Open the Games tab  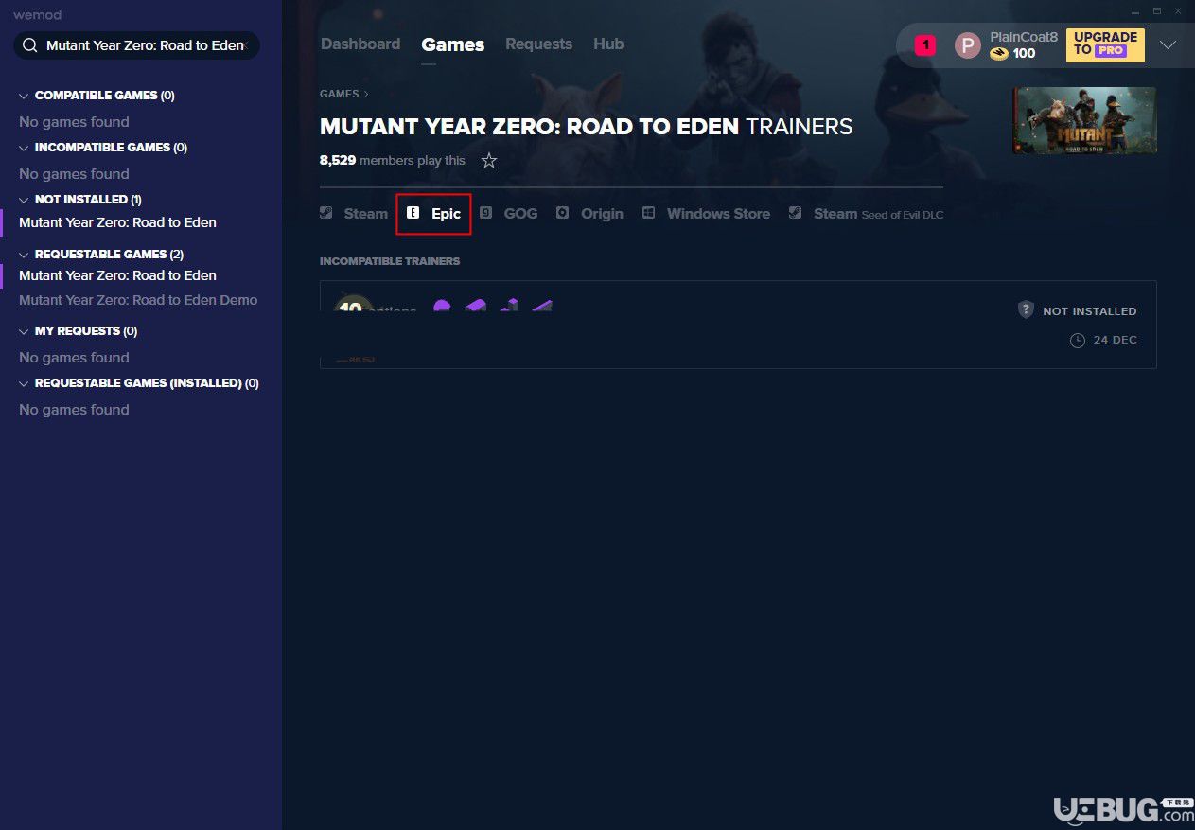click(453, 44)
